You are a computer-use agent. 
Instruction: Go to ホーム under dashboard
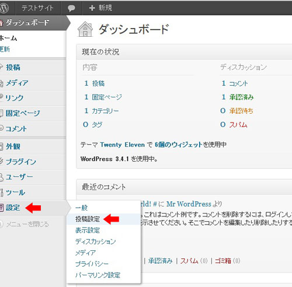(9, 38)
